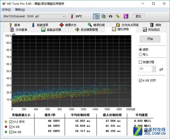Click the 40 gB stroke input field
This screenshot has width=170, height=139.
145,69
